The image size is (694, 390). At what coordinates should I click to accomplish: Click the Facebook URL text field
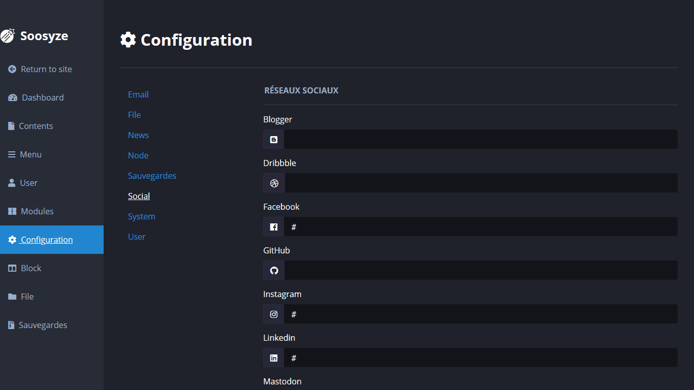tap(480, 226)
